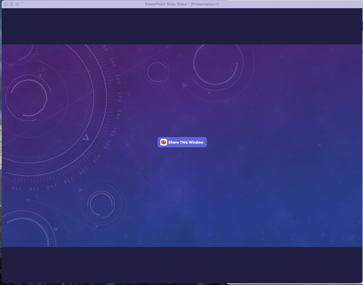Click the number 170 on the dial

coord(120,97)
